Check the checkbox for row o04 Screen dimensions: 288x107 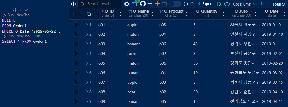[x=76, y=53]
